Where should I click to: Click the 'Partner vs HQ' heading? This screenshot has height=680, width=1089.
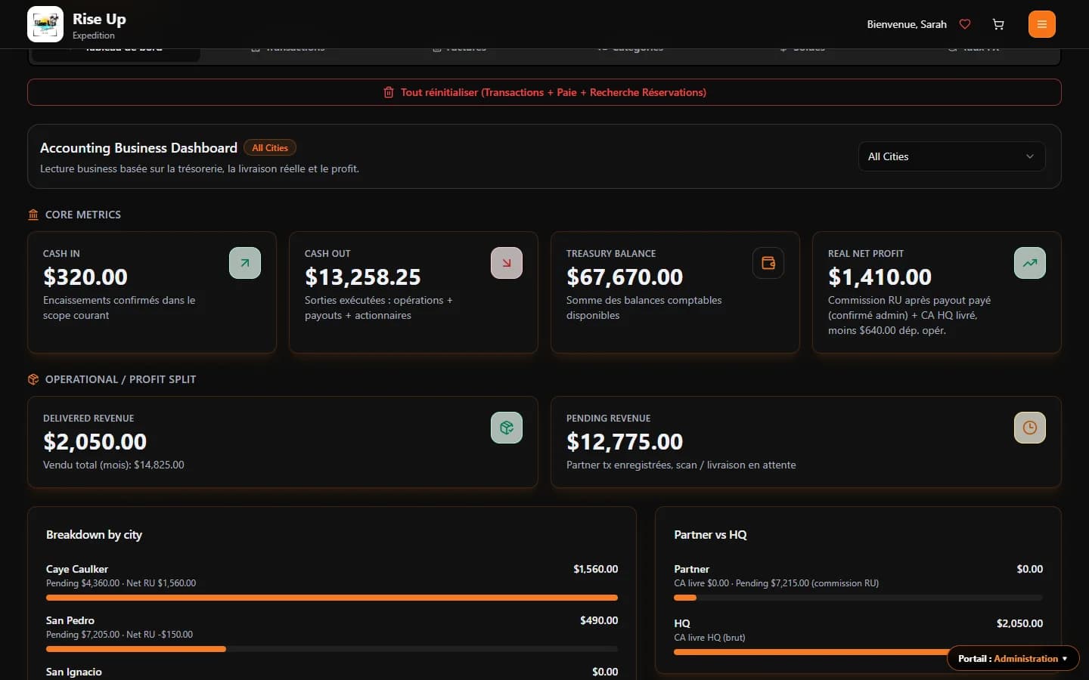(710, 534)
